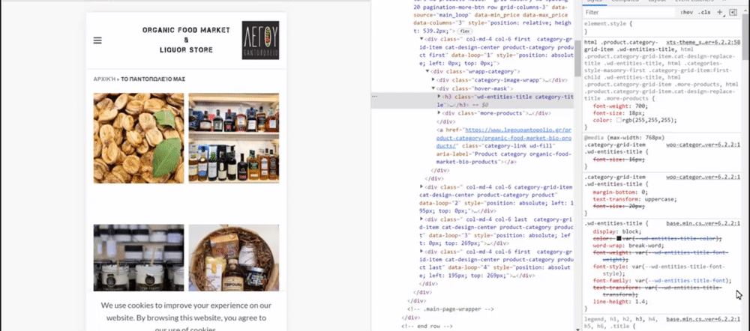Click the gift basket category image
The image size is (750, 331).
coord(234,258)
